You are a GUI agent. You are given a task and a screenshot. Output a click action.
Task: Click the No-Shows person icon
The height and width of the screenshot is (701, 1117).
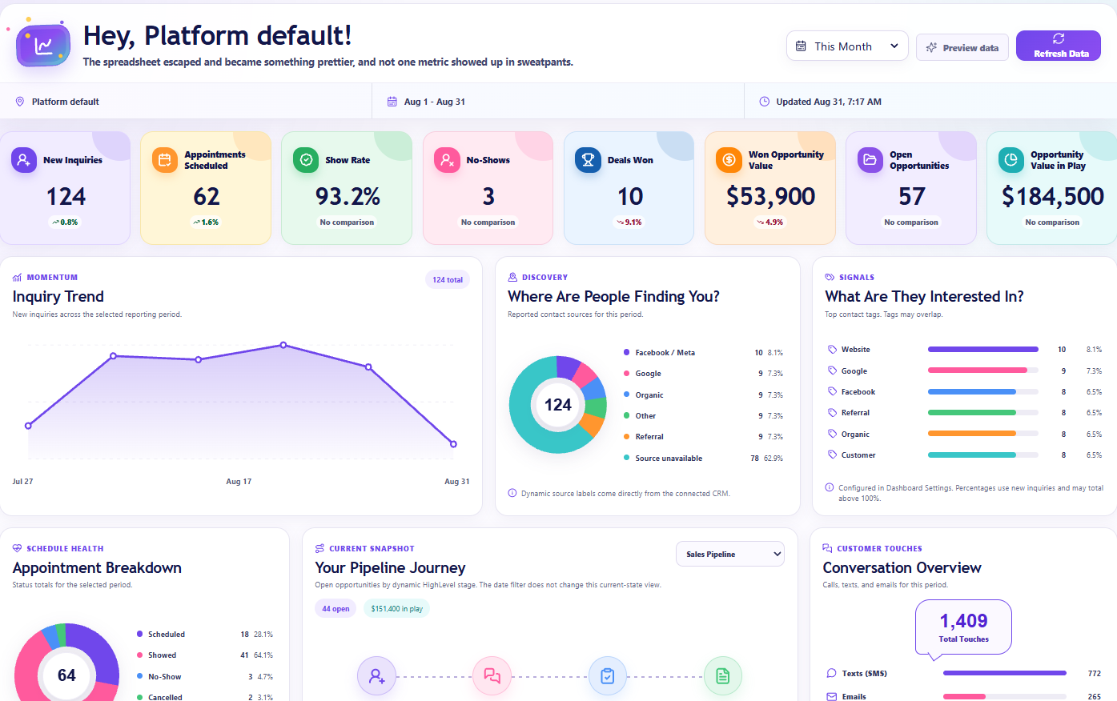click(447, 159)
